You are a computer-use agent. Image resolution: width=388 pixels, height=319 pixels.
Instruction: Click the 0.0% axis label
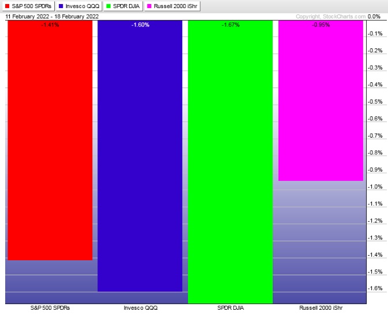[x=374, y=17]
